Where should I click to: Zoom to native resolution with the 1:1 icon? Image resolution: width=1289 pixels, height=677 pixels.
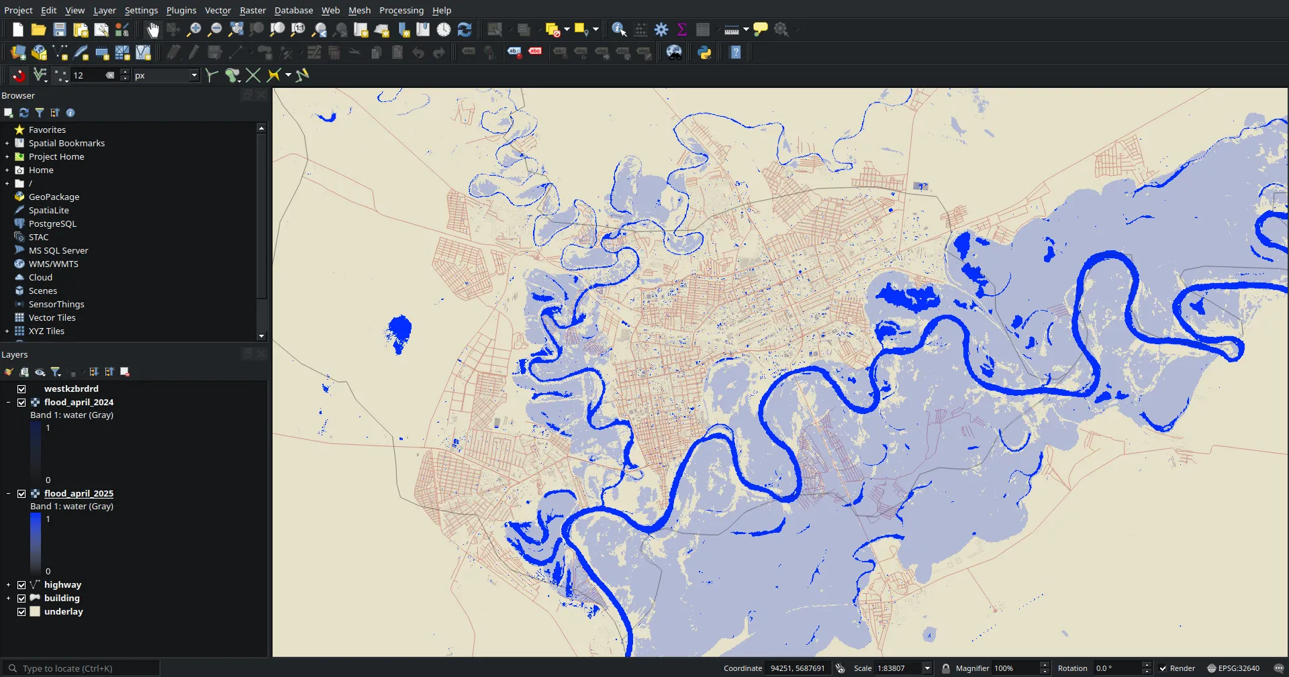(x=298, y=30)
